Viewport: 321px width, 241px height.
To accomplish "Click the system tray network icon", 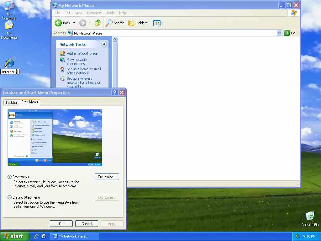I will [297, 237].
